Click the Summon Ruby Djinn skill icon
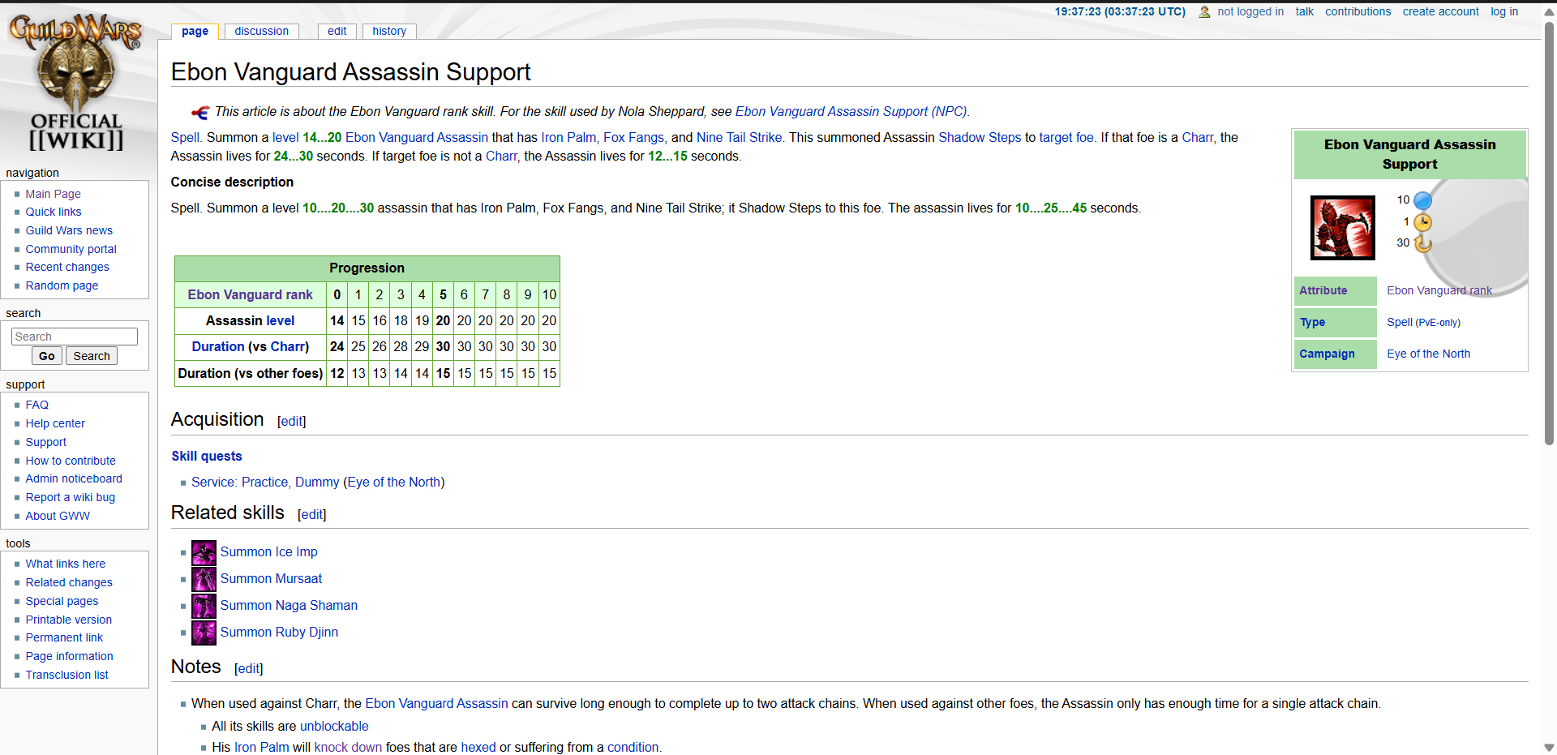1557x755 pixels. 204,633
